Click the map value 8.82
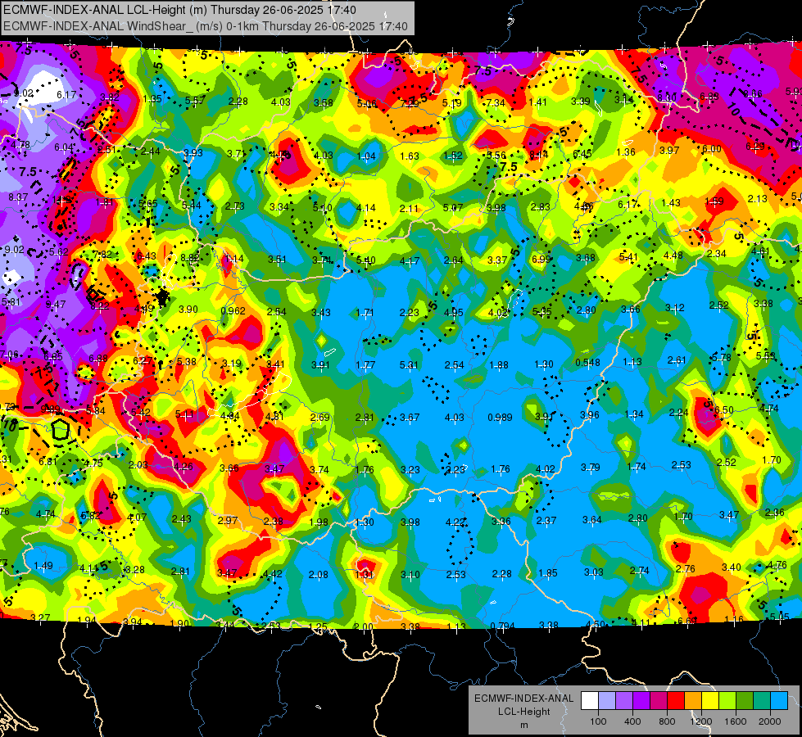 tap(190, 258)
